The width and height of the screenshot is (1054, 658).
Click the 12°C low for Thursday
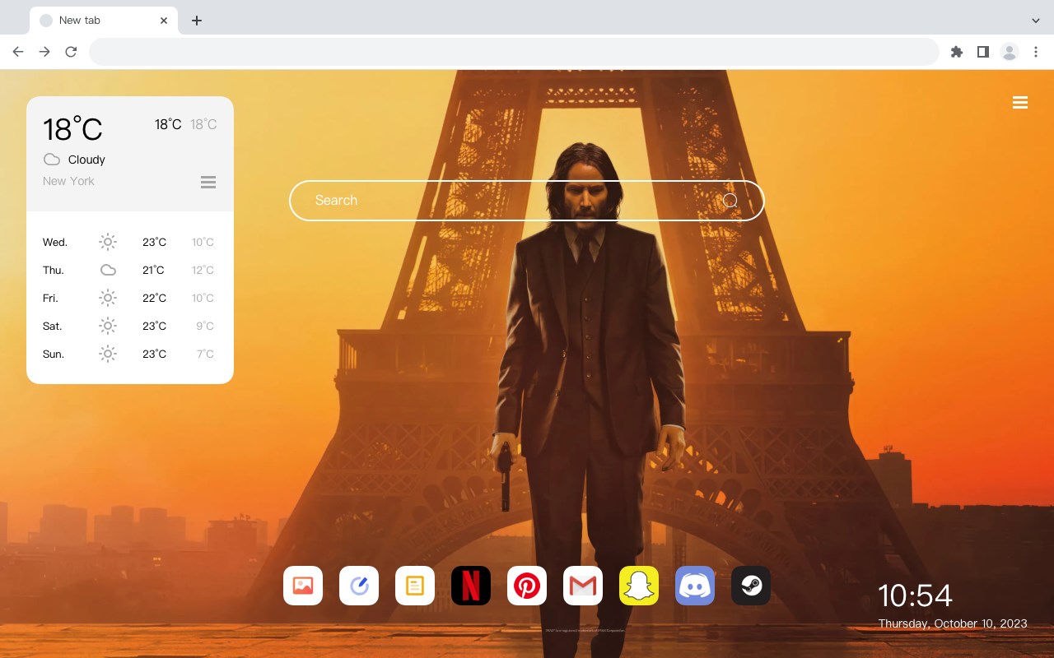pos(203,270)
